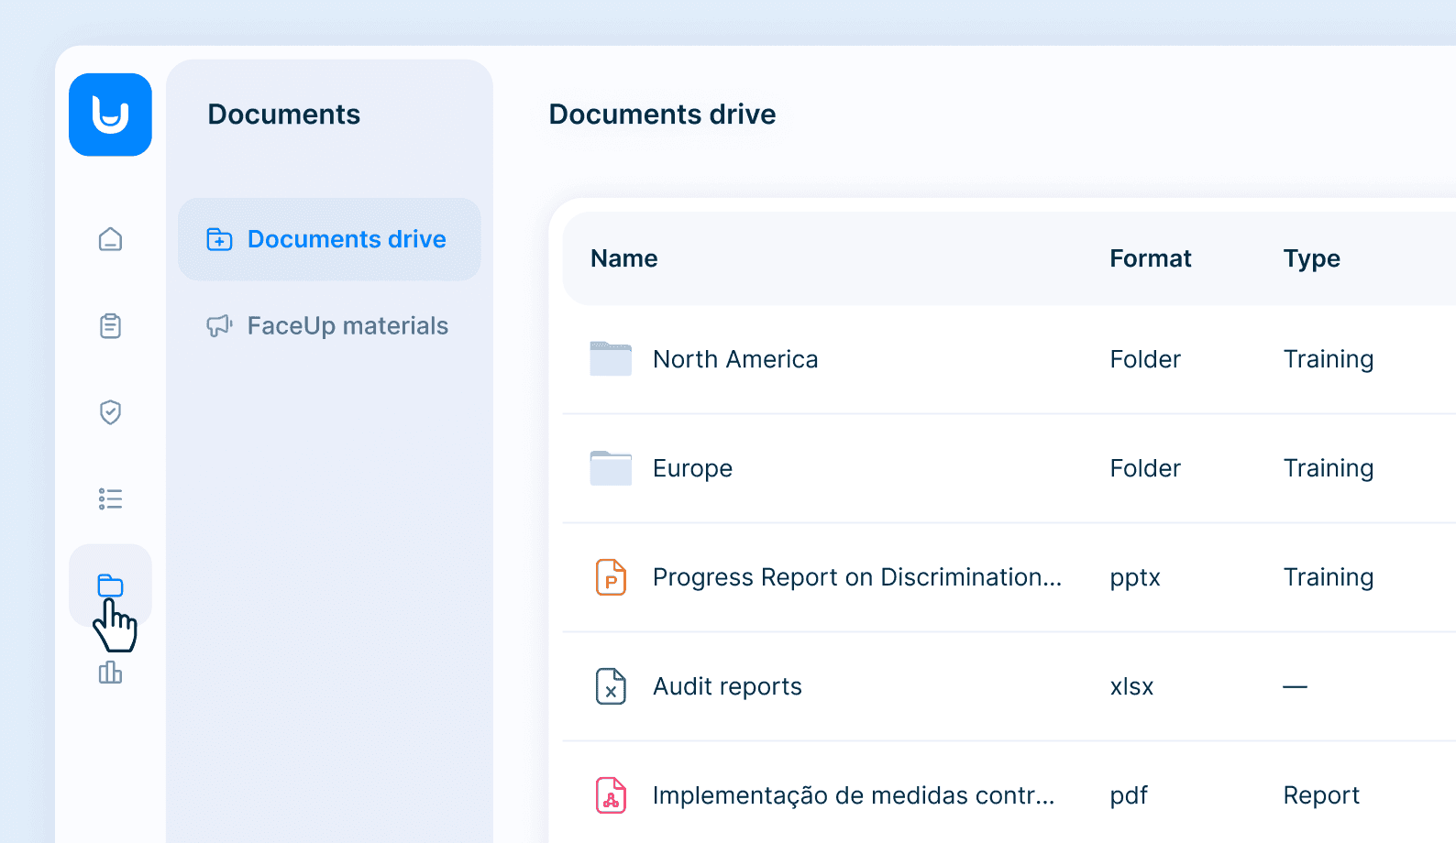Click the pdf format cell
This screenshot has height=843, width=1456.
(1129, 795)
